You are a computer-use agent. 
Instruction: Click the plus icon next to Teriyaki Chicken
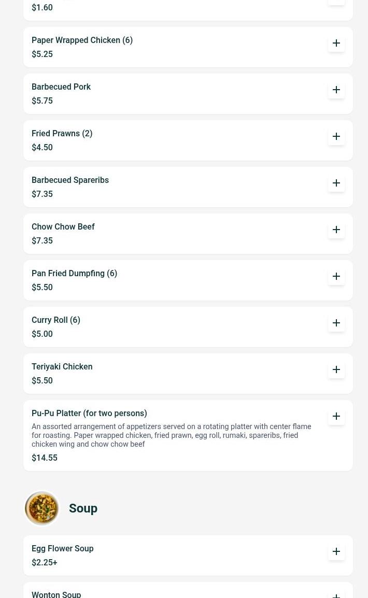click(336, 369)
